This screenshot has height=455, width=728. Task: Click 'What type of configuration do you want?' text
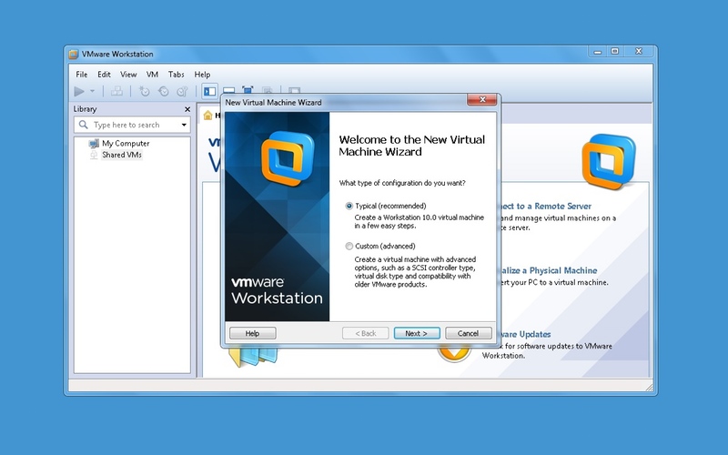[x=402, y=183]
